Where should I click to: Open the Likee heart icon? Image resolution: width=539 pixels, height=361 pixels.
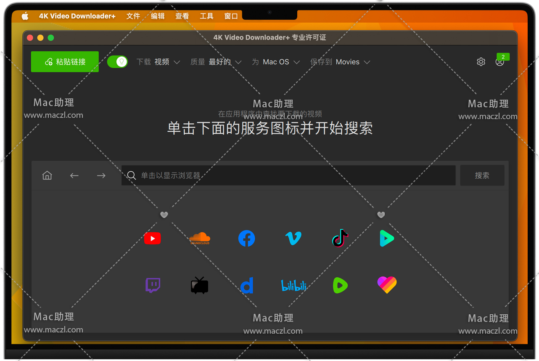pyautogui.click(x=387, y=285)
